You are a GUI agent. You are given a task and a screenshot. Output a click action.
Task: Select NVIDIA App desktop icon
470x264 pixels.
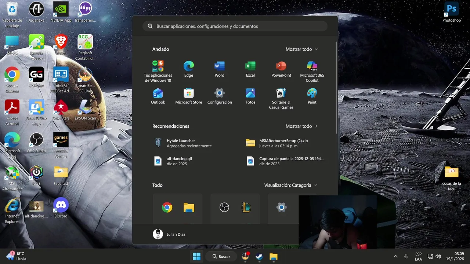[61, 12]
